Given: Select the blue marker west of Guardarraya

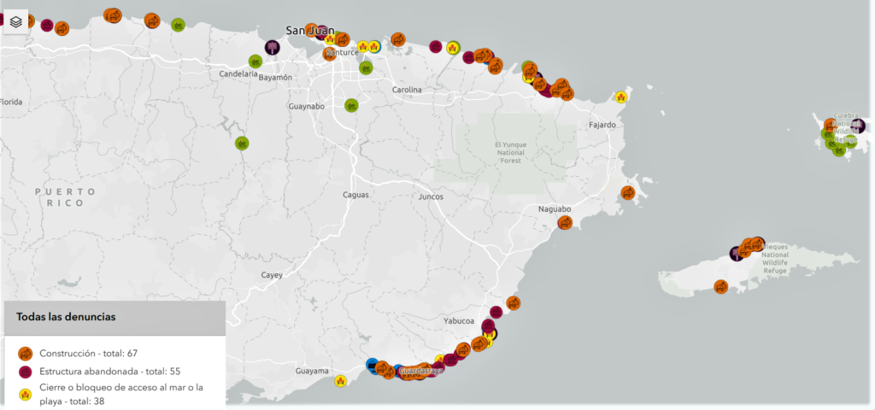Looking at the screenshot, I should point(373,365).
